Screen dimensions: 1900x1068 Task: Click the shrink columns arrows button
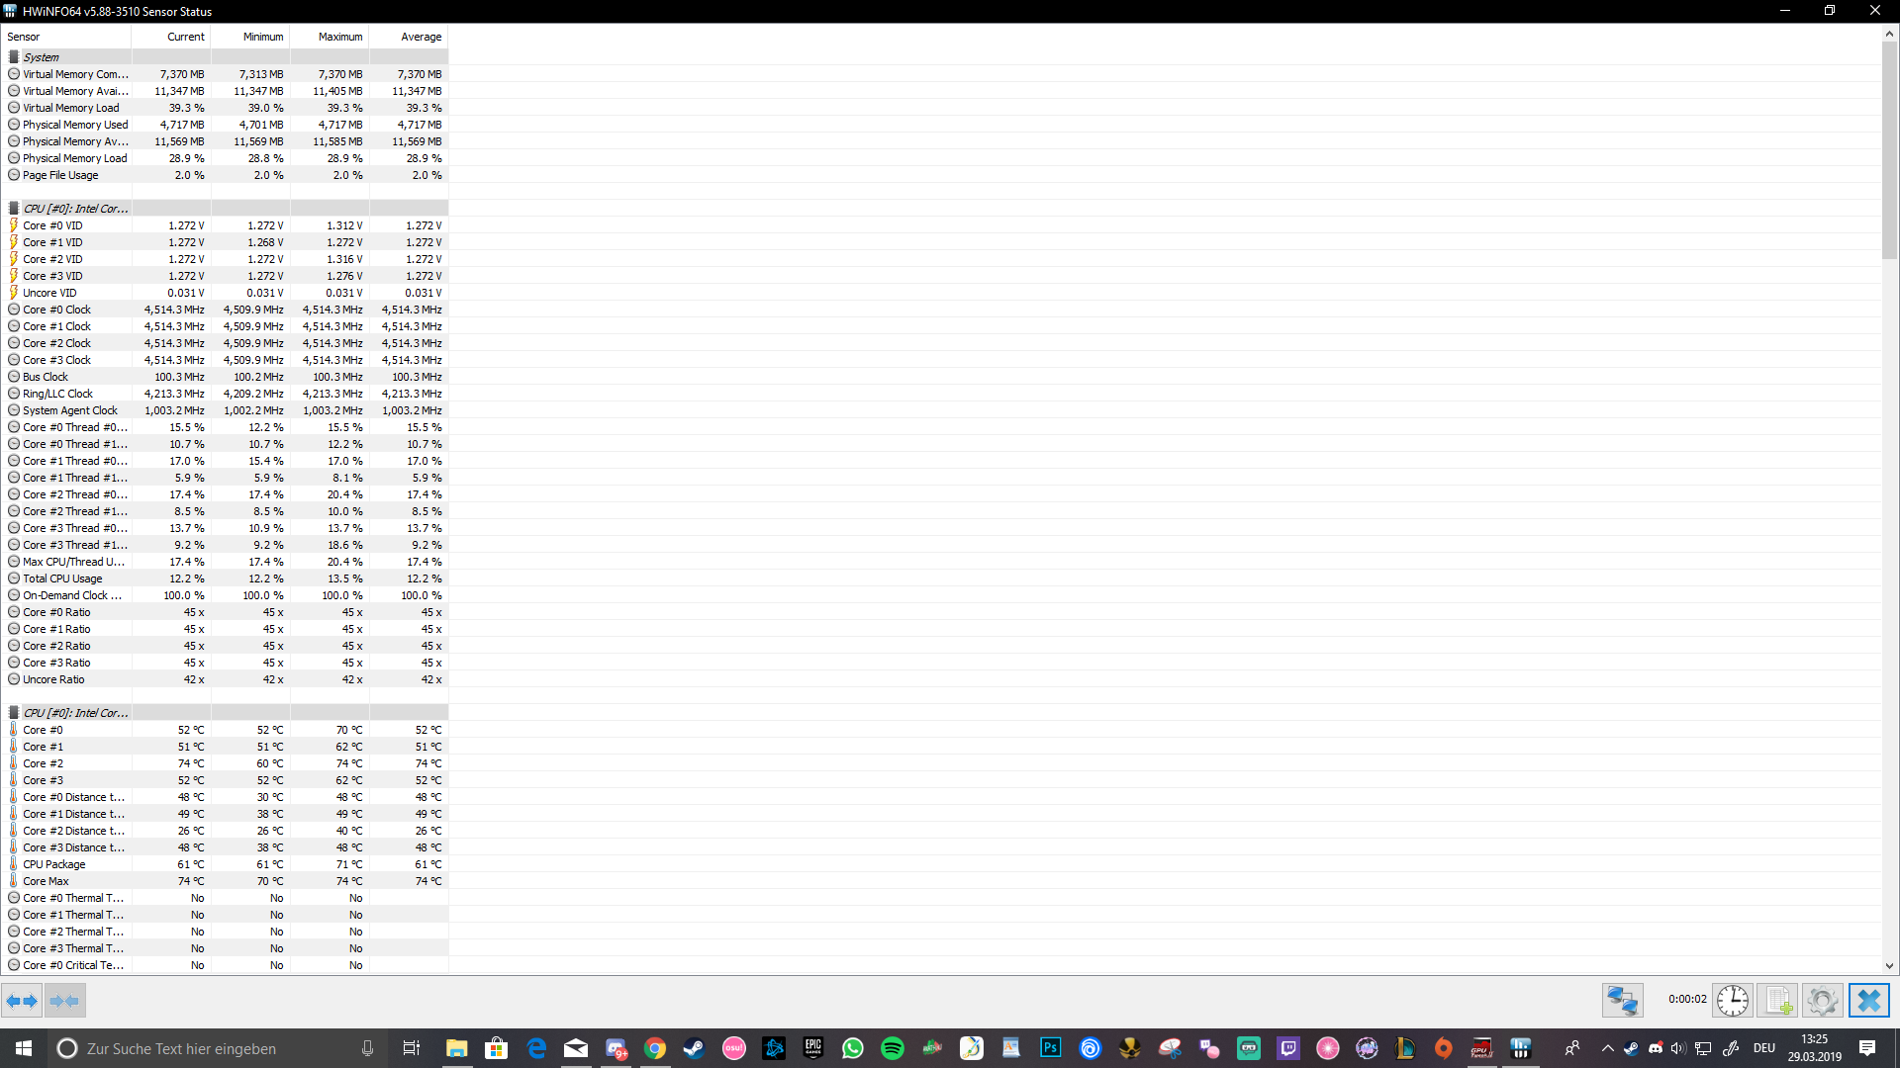(x=64, y=1001)
